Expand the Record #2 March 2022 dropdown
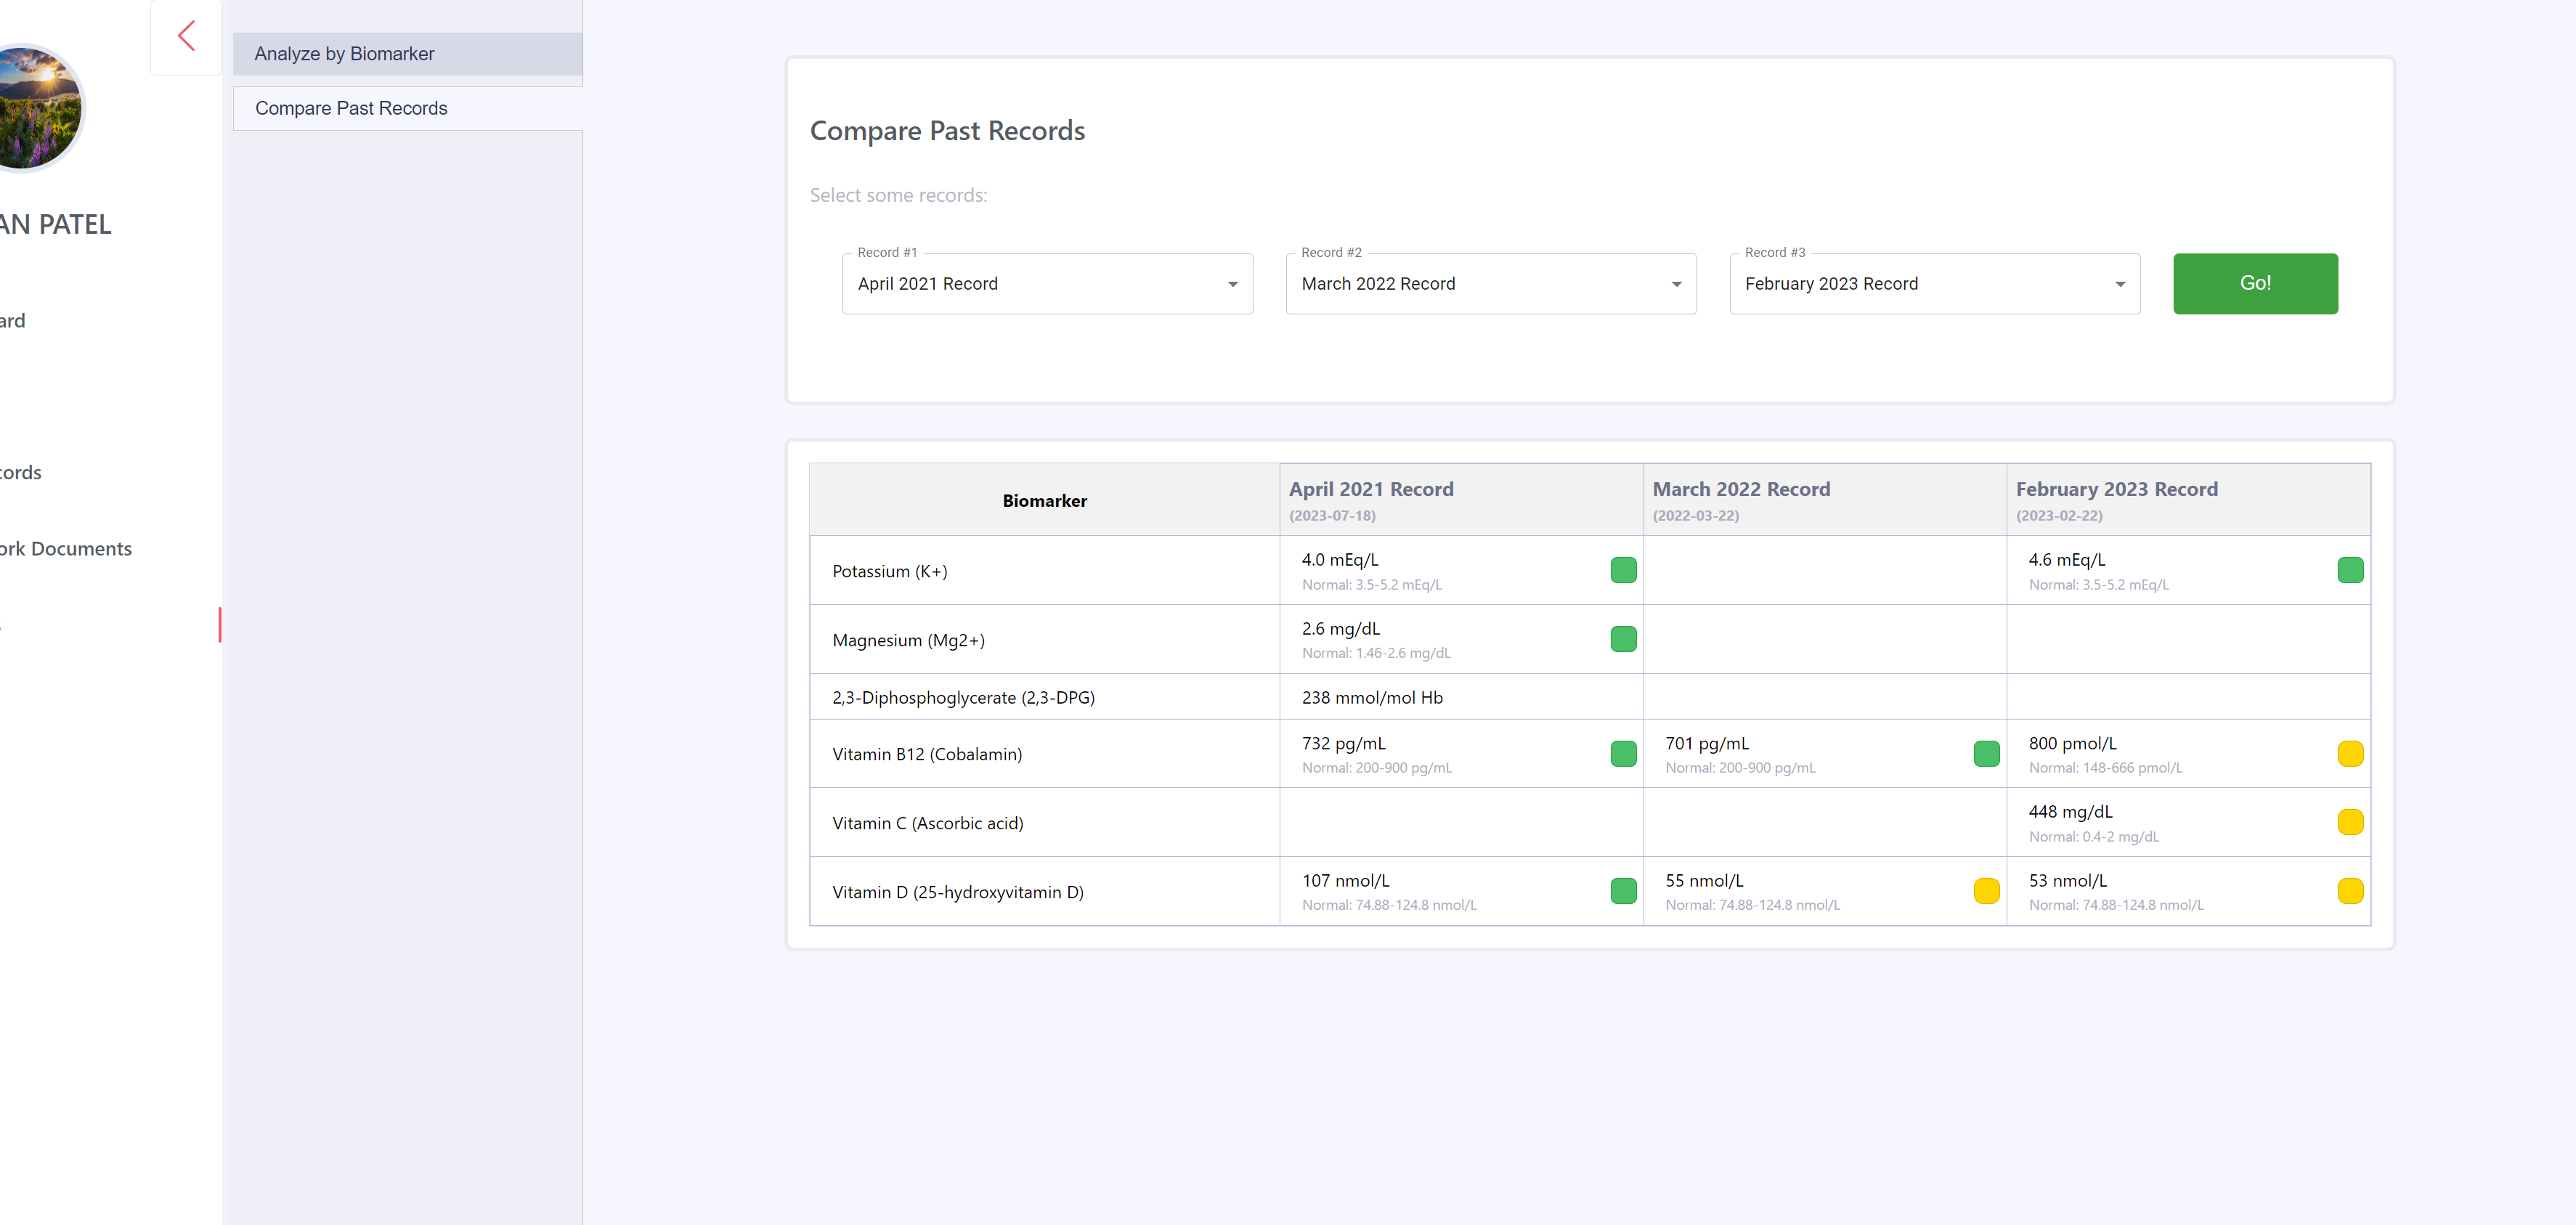Viewport: 2576px width, 1225px height. pyautogui.click(x=1490, y=284)
